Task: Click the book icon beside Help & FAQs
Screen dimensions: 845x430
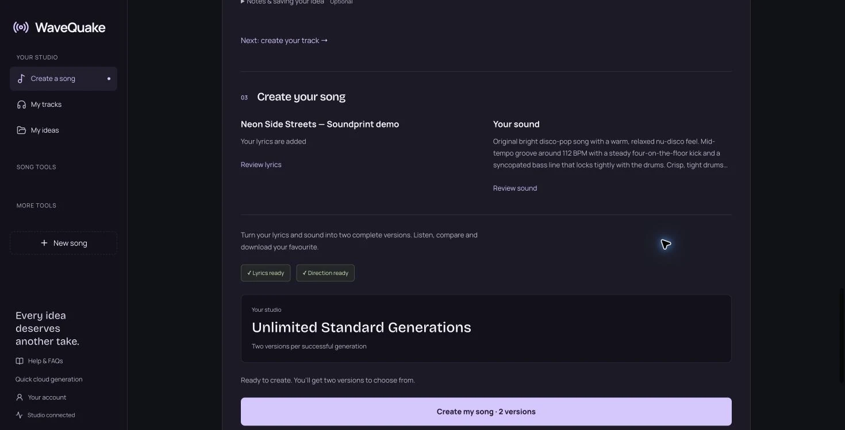Action: click(x=20, y=361)
